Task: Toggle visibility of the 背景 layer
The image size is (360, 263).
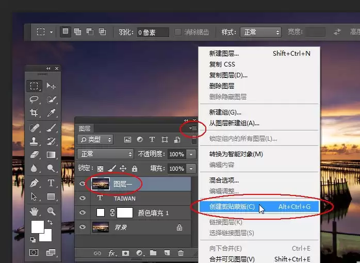Action: click(x=83, y=227)
